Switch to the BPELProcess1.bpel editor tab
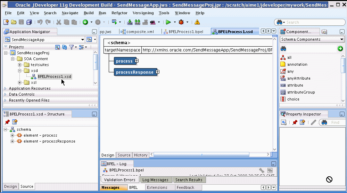Viewport: 347px width, 193px height. pyautogui.click(x=183, y=32)
